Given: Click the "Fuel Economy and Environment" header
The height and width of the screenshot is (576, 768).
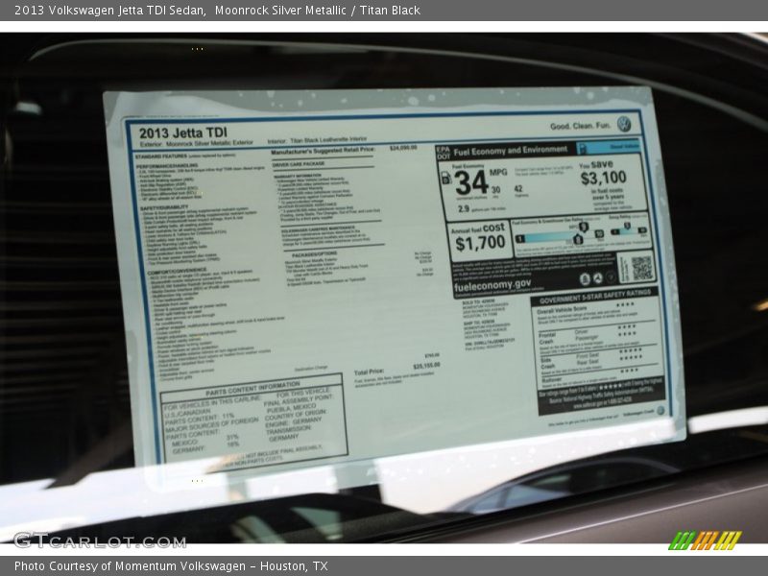Looking at the screenshot, I should point(510,151).
